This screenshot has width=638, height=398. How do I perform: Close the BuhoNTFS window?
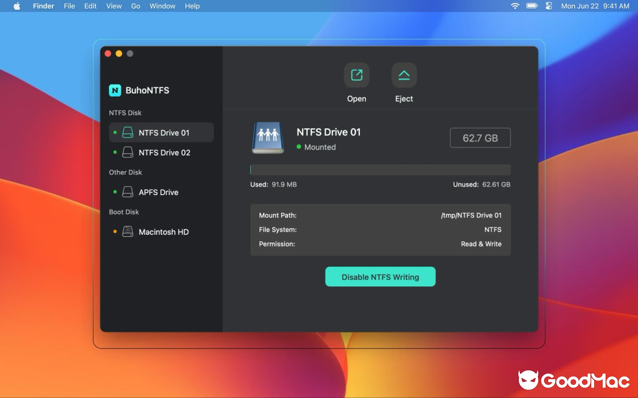pos(108,54)
